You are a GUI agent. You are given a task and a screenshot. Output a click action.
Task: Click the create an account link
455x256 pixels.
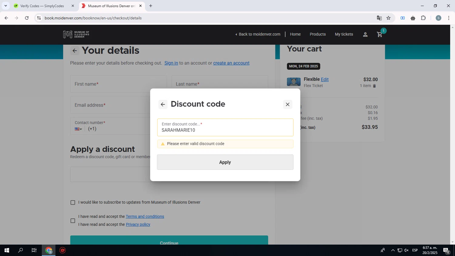coord(231,63)
